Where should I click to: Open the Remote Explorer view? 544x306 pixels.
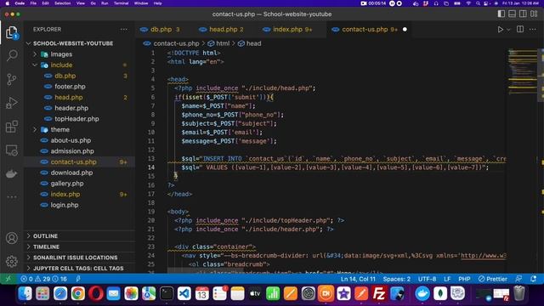11,150
